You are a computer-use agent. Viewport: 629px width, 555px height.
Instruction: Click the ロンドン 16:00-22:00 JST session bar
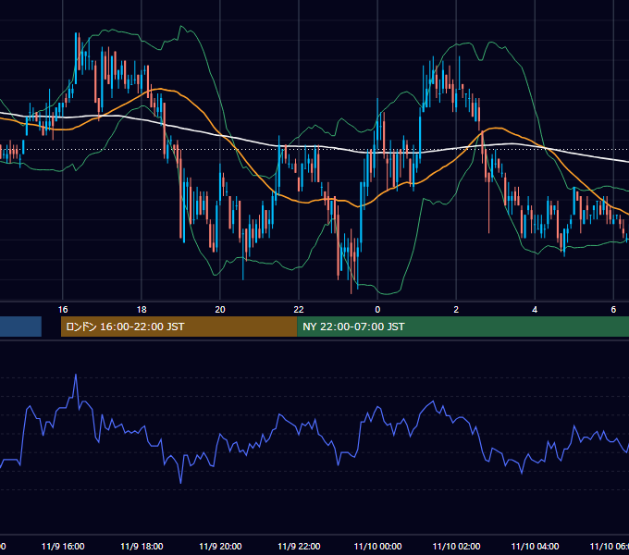[x=179, y=327]
